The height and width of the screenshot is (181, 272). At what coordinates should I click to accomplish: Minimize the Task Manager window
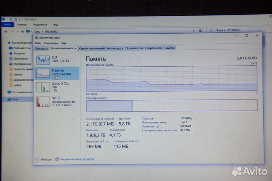236,36
